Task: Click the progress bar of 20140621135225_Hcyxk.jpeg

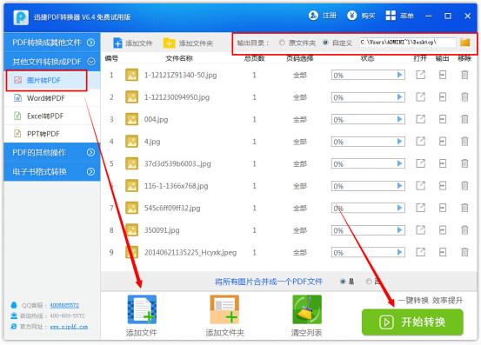Action: click(368, 252)
